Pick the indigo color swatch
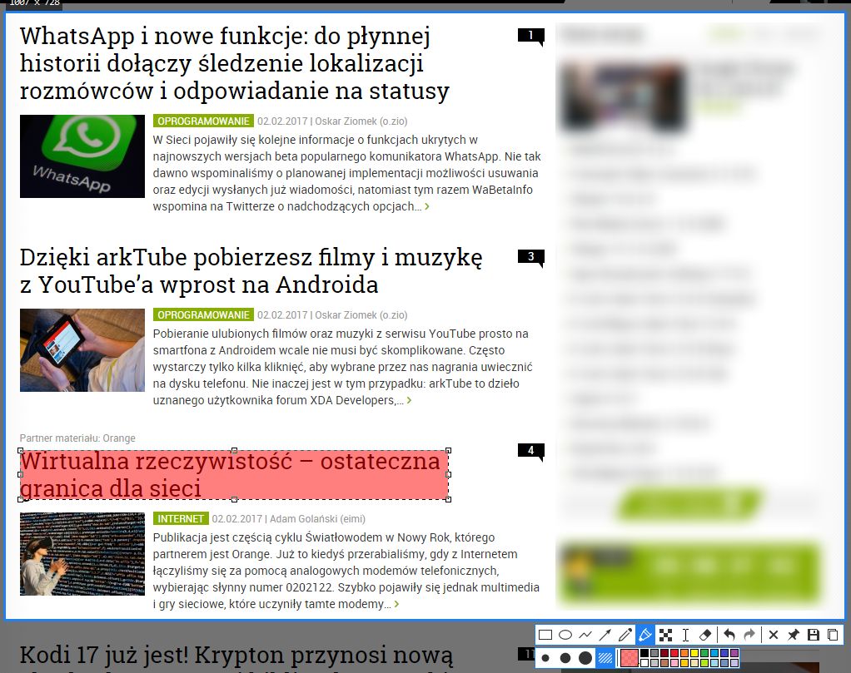This screenshot has height=673, width=851. [x=724, y=653]
